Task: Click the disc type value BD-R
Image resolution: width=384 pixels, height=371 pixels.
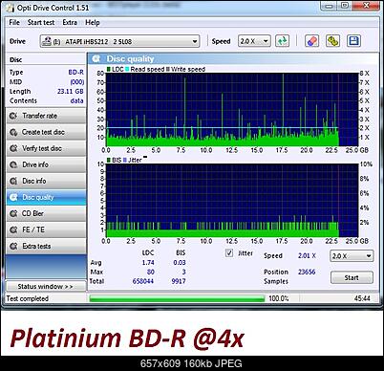Action: 75,73
